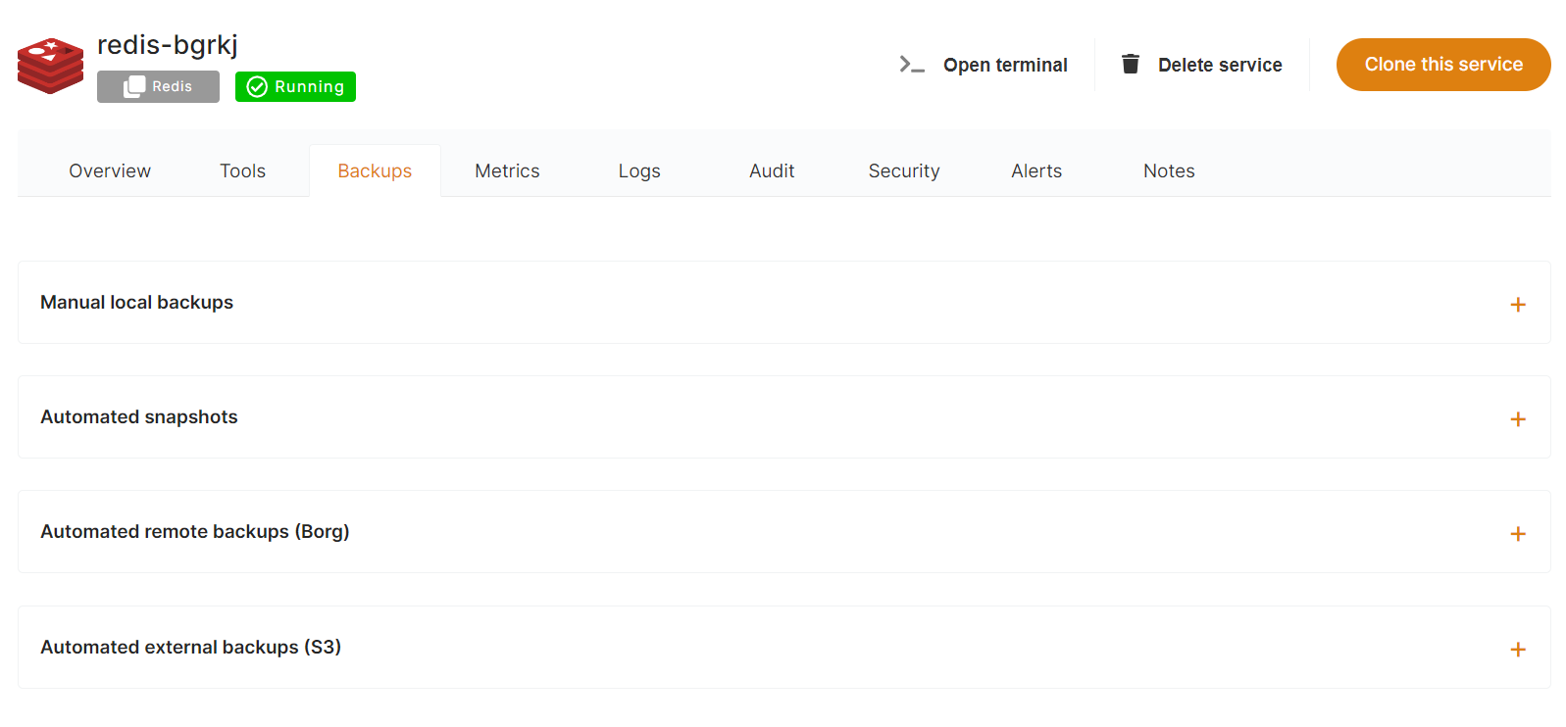Open the Alerts tab

(x=1036, y=170)
